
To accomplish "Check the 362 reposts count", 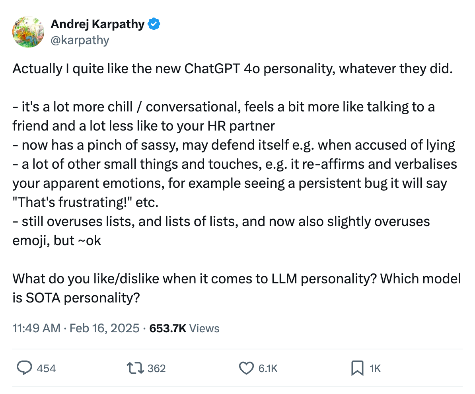I will pos(157,369).
